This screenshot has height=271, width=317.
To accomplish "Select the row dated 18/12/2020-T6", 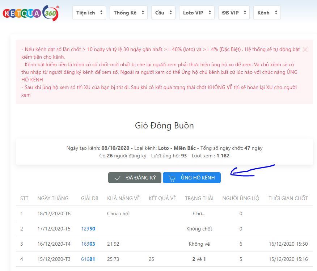I will (54, 213).
